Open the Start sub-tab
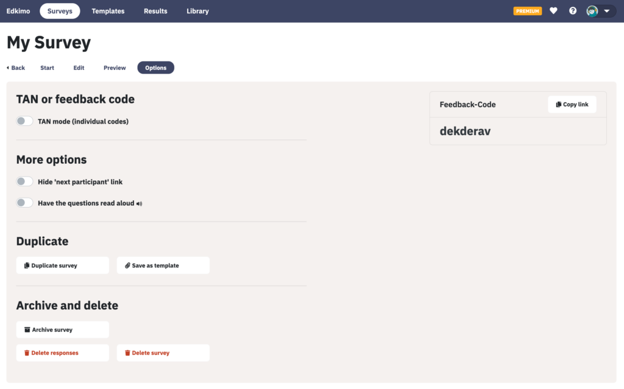 point(47,68)
